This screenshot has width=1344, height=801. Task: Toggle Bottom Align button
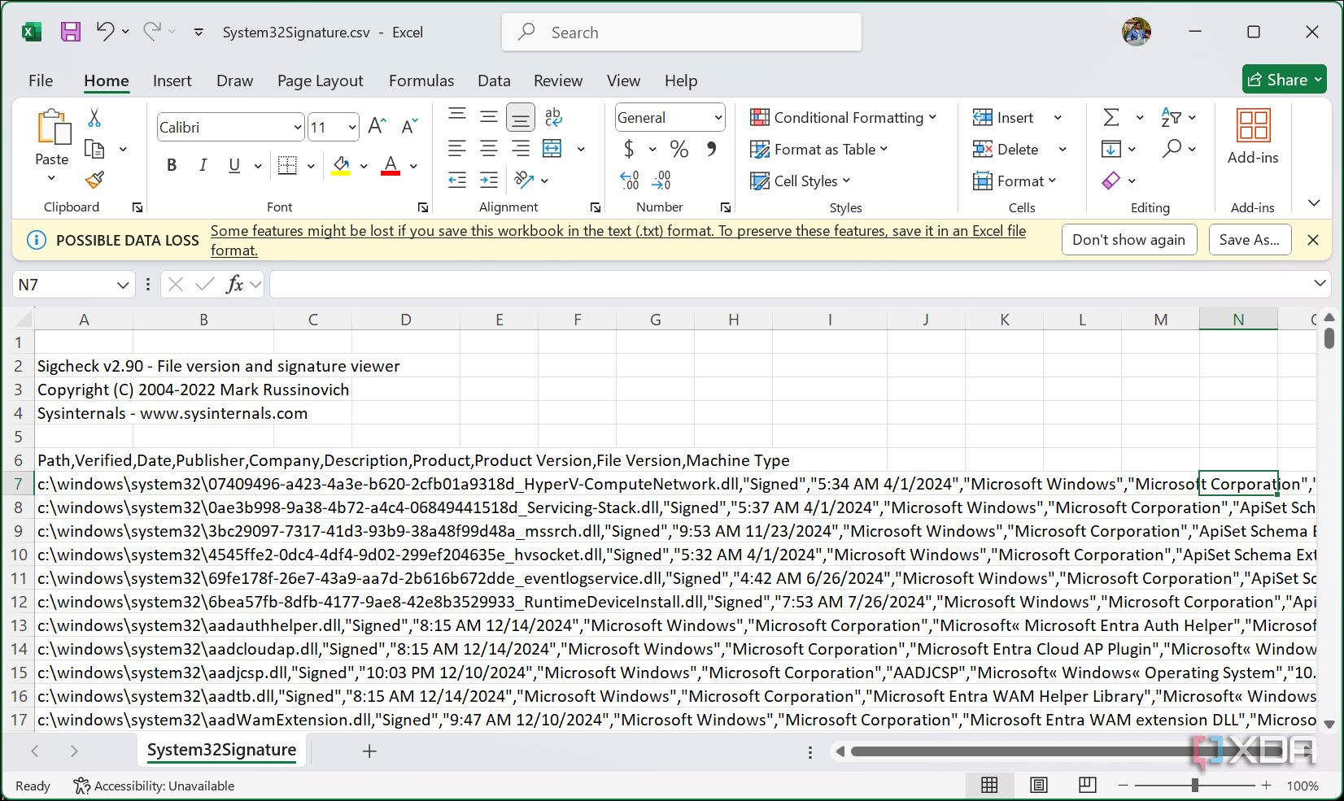(521, 118)
